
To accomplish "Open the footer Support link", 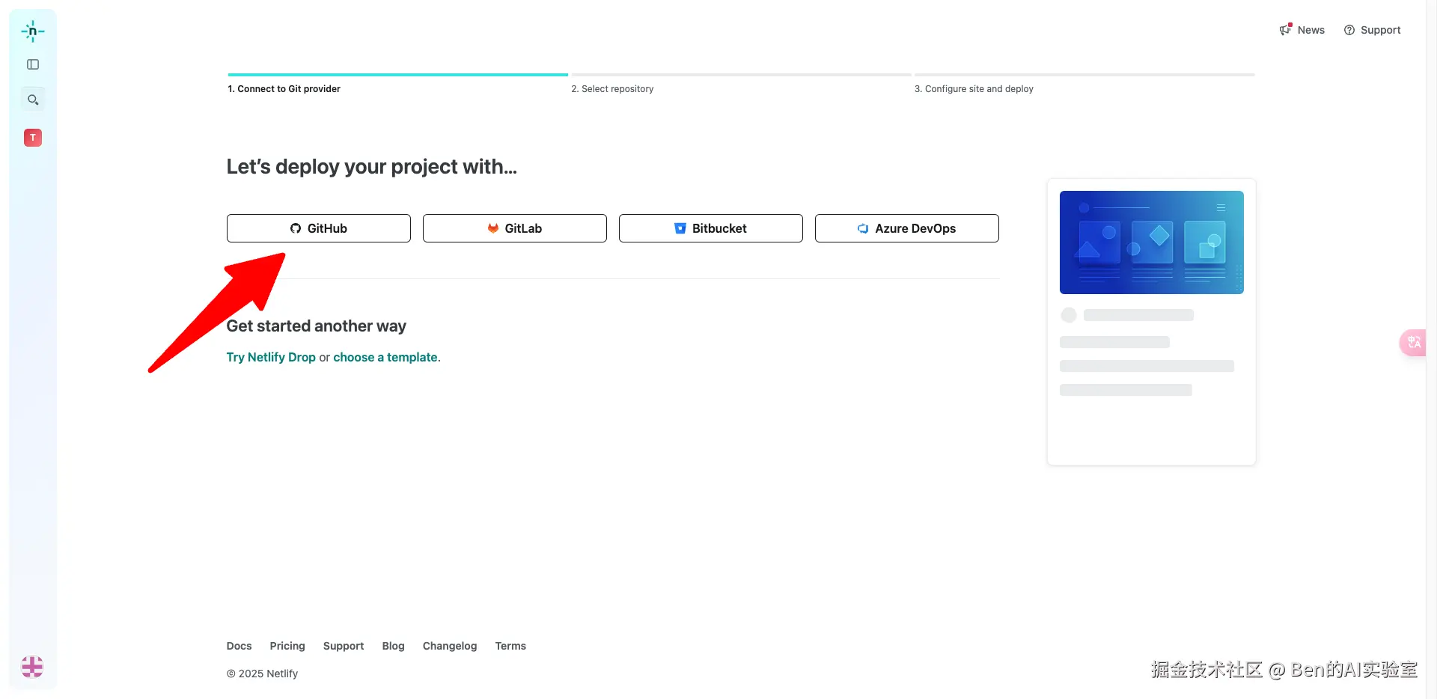I will 344,646.
